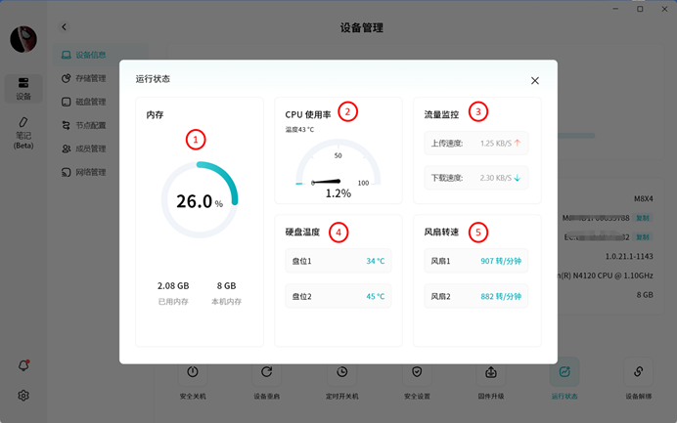Viewport: 677px width, 423px height.
Task: Switch to 笔记 (Beta) section
Action: pyautogui.click(x=23, y=132)
